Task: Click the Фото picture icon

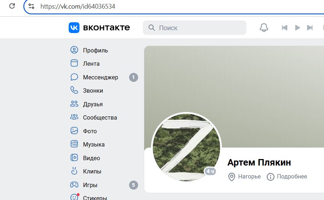Action: tap(74, 131)
